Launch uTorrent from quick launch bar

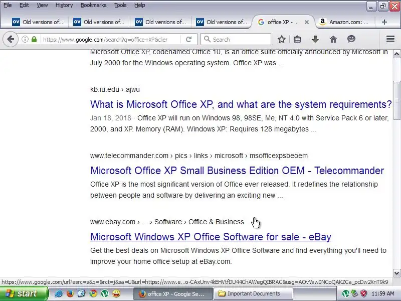(105, 293)
